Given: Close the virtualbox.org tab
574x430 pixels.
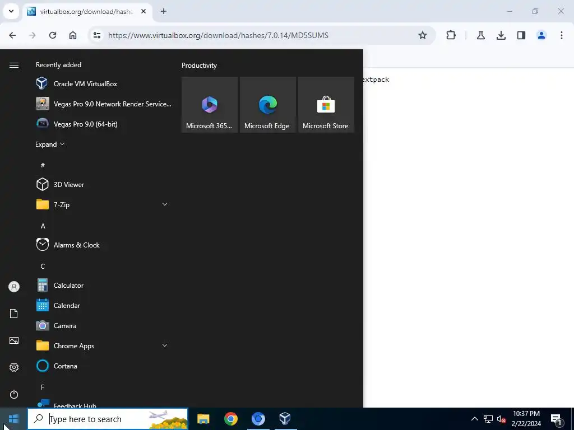Looking at the screenshot, I should [x=143, y=11].
